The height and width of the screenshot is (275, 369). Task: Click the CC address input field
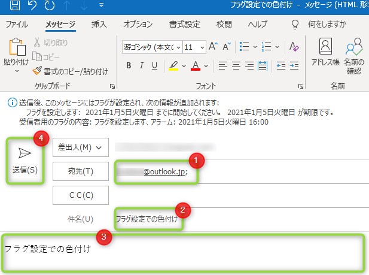(x=241, y=195)
